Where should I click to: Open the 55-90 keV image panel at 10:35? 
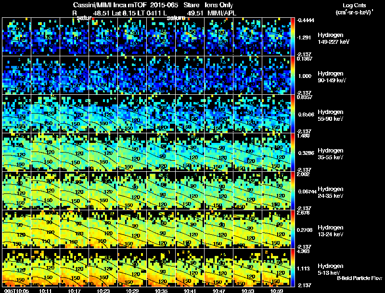click(x=161, y=114)
